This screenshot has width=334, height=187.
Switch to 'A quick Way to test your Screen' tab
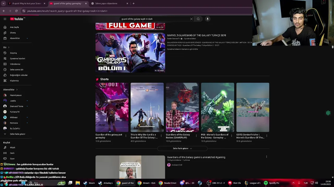point(27,3)
